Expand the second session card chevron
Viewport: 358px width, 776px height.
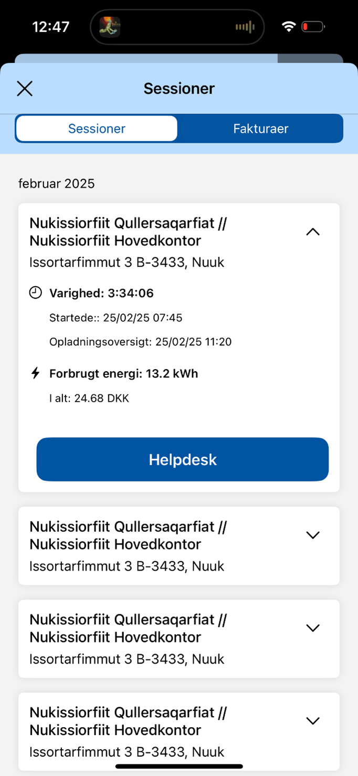[x=313, y=535]
